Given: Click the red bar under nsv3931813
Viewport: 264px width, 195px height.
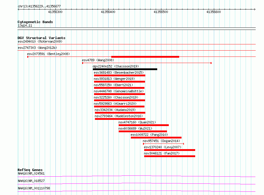Looking at the screenshot, I should coord(120,82).
